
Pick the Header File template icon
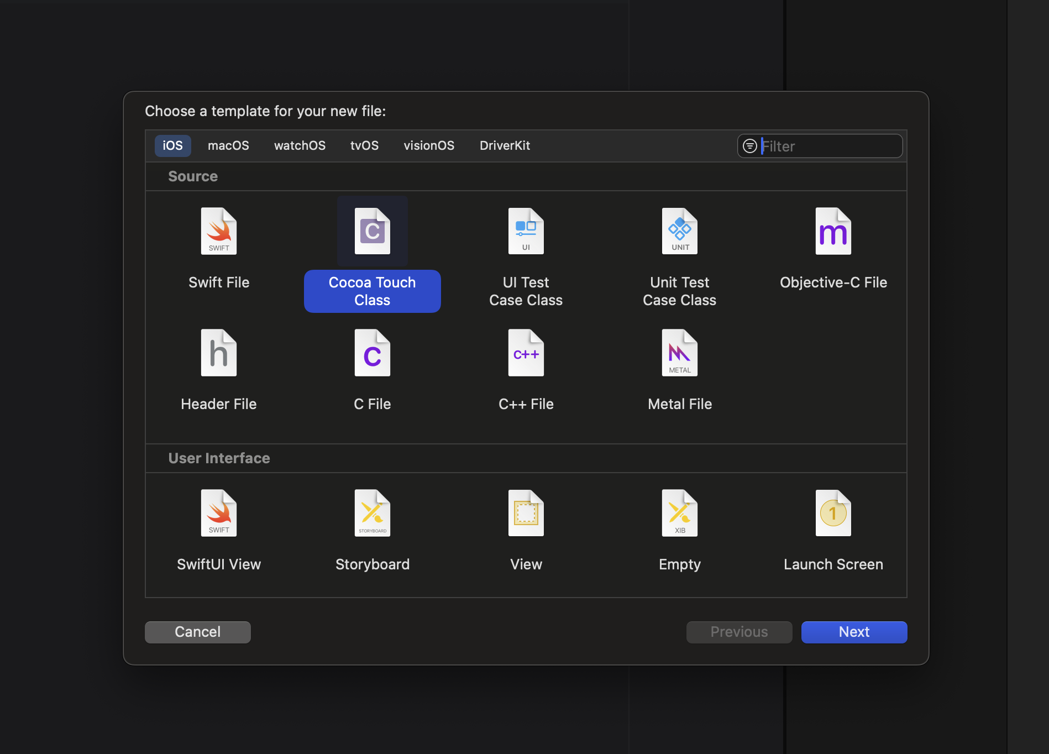pyautogui.click(x=219, y=353)
